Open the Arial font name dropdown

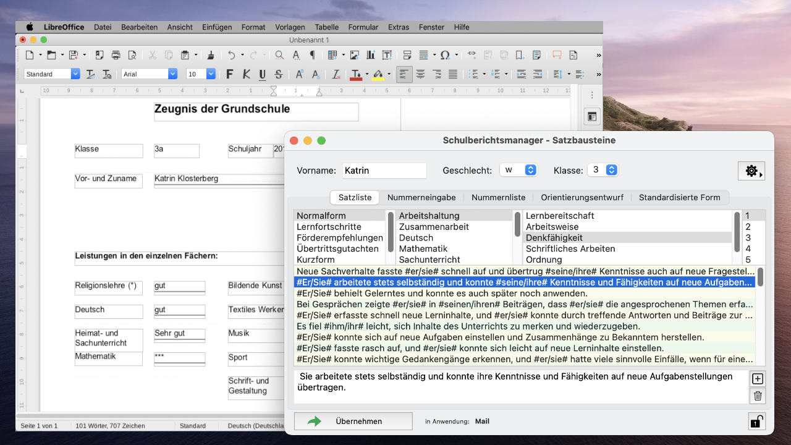click(x=173, y=74)
